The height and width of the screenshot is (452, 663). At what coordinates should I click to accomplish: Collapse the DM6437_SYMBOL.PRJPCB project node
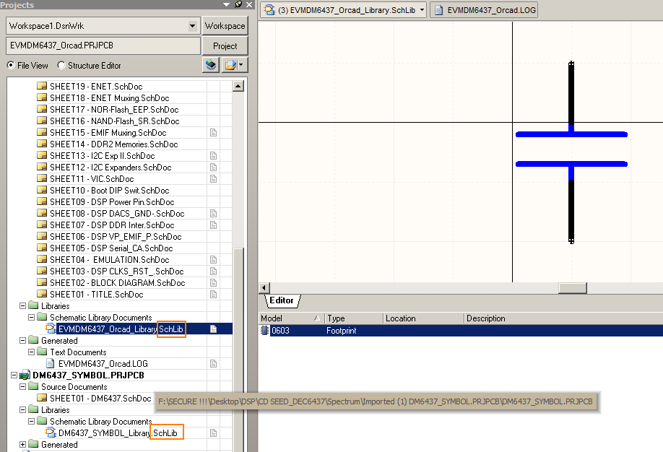[14, 375]
